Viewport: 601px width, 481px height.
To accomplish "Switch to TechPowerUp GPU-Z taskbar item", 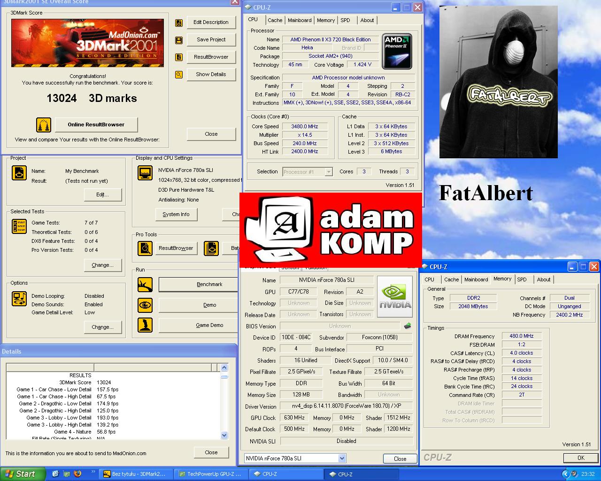I will 210,474.
